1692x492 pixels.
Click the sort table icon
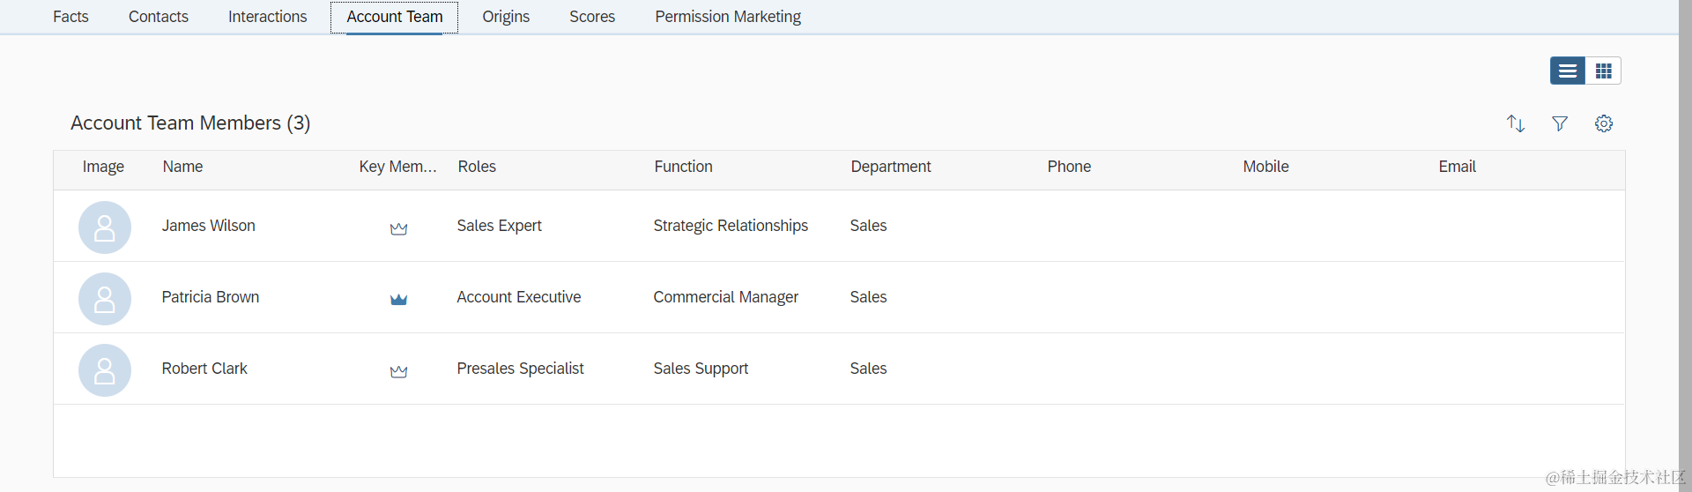pyautogui.click(x=1515, y=123)
